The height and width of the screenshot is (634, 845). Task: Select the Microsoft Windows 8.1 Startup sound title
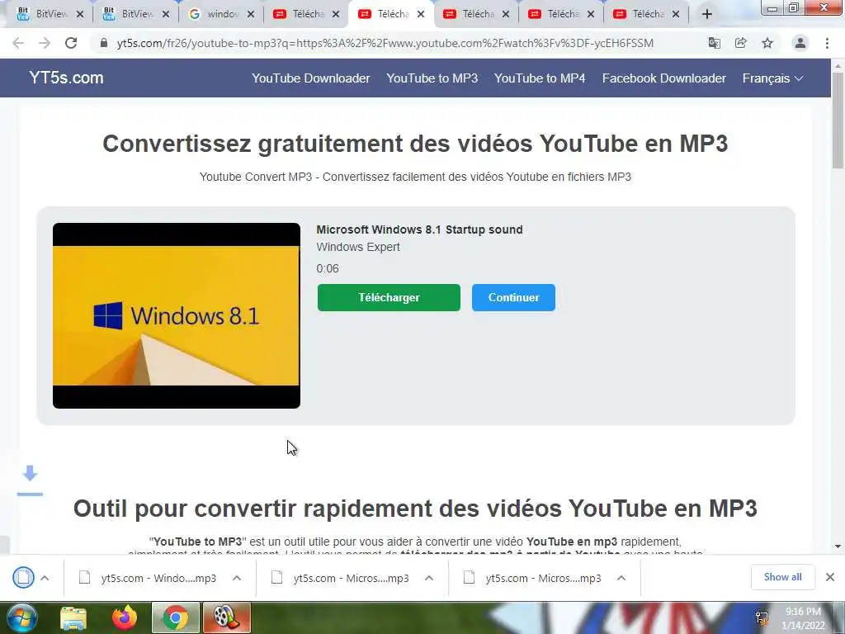[x=419, y=229]
